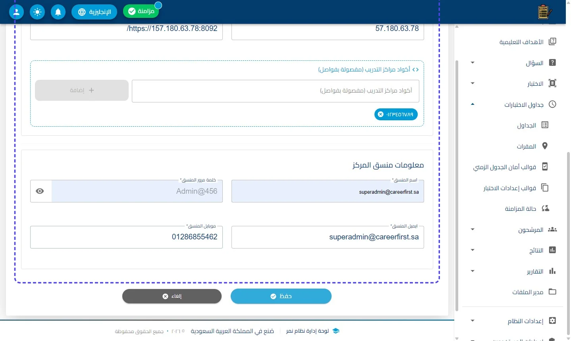This screenshot has width=571, height=341.
Task: Remove the ٠١٢٣٤٥٦٧٨٩ center code chip
Action: tap(380, 114)
